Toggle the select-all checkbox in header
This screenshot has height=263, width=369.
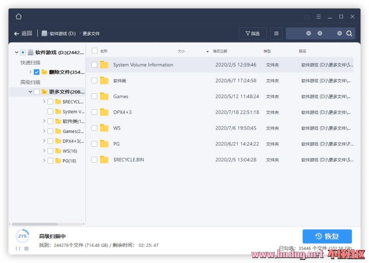pos(94,51)
